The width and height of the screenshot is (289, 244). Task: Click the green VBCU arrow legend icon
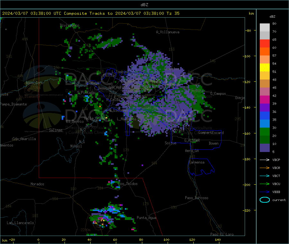[x=265, y=184]
